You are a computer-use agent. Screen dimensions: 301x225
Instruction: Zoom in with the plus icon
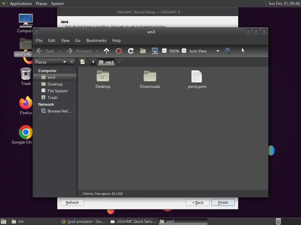pyautogui.click(x=184, y=51)
